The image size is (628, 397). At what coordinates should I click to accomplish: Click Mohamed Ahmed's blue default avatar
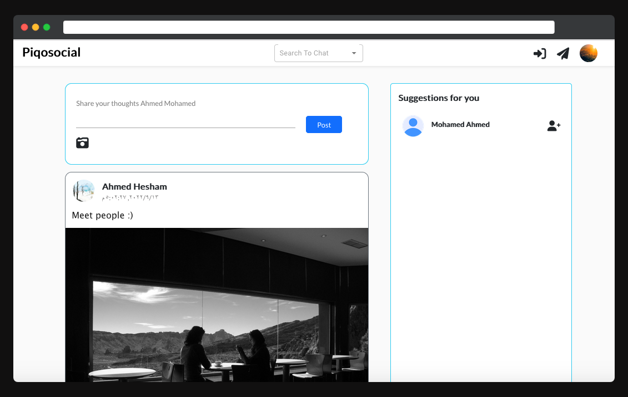(413, 126)
